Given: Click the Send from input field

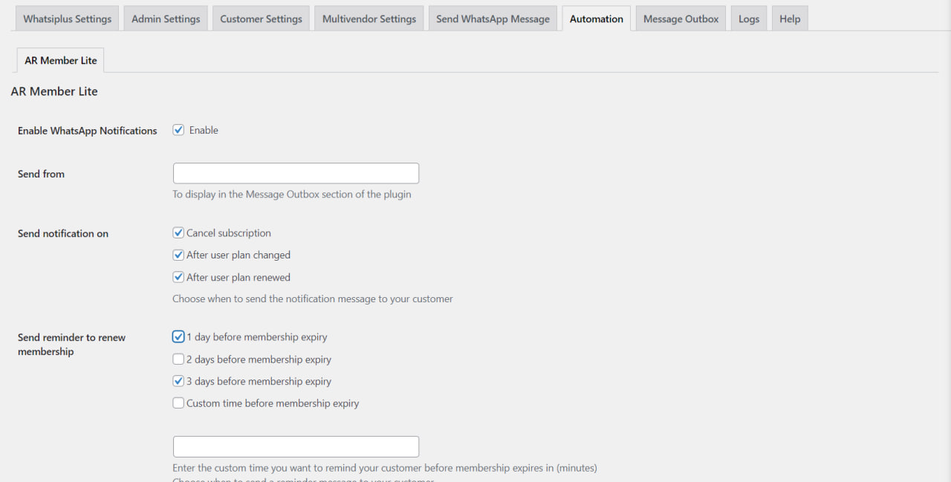Looking at the screenshot, I should coord(295,172).
